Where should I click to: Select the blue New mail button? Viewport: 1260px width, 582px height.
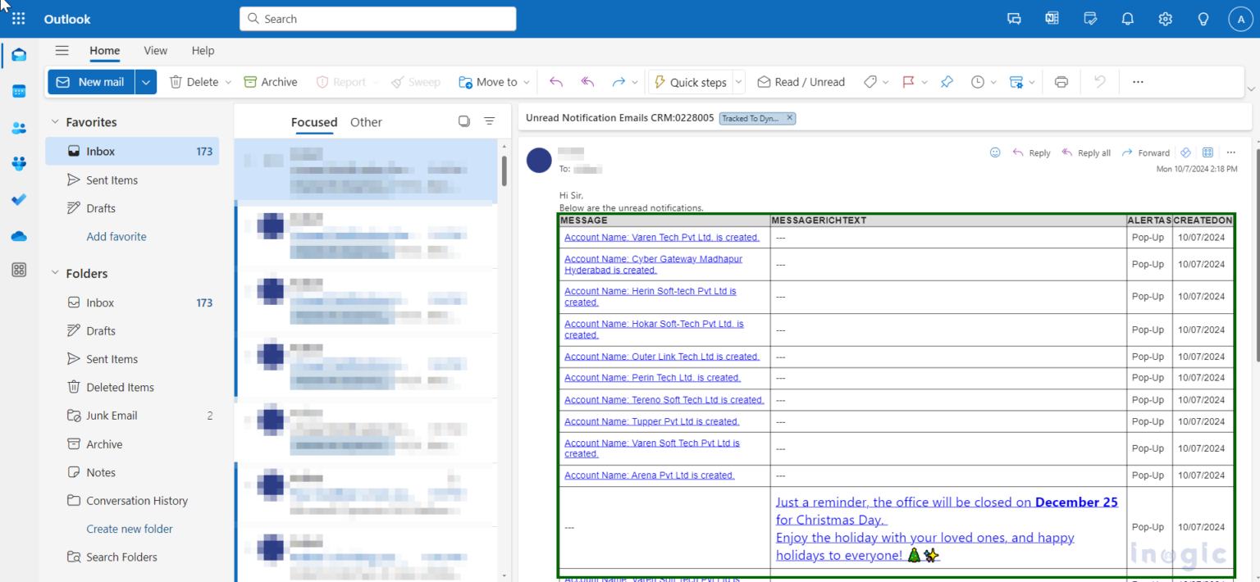[91, 81]
